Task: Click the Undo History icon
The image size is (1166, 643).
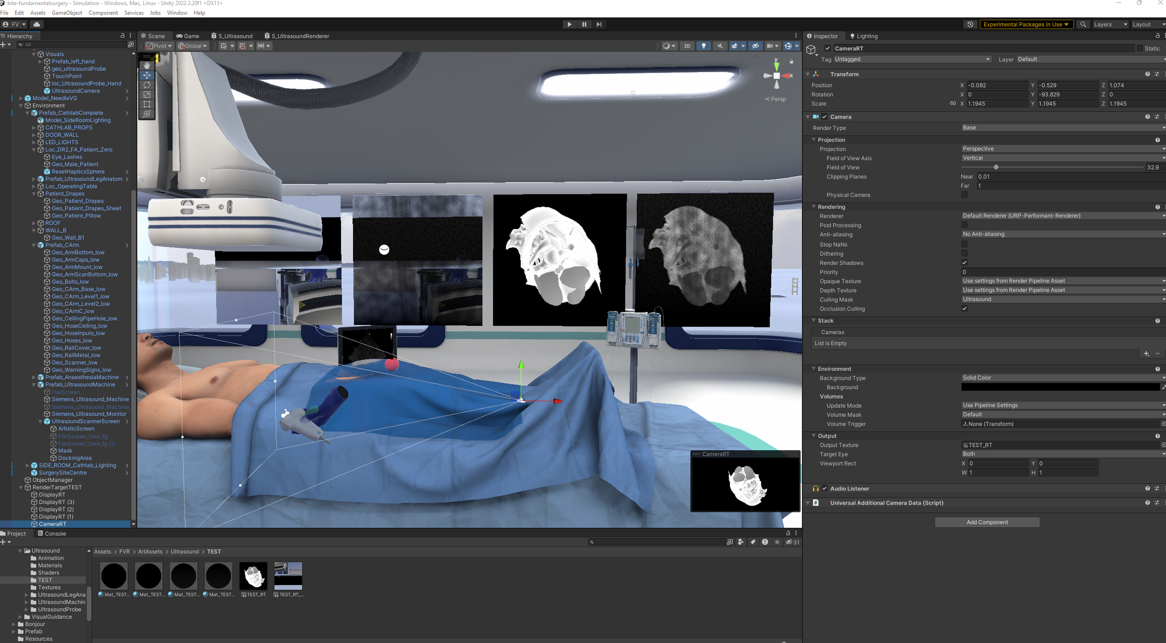Action: (x=970, y=24)
